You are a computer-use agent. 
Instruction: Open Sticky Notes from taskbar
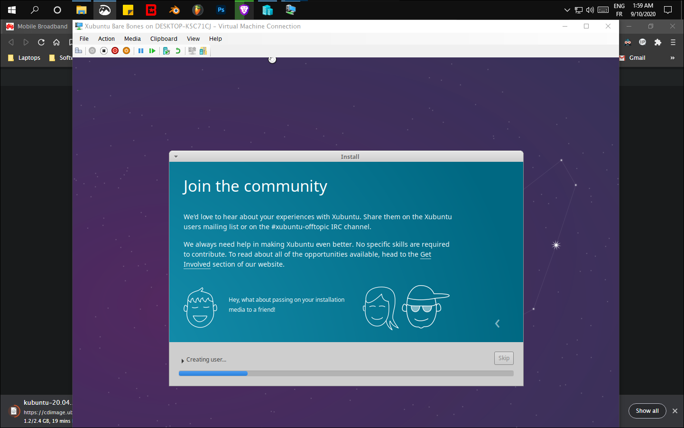click(x=128, y=10)
